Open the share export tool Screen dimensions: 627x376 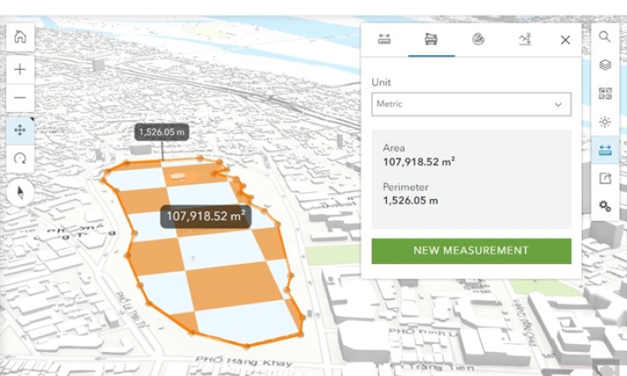pyautogui.click(x=605, y=178)
